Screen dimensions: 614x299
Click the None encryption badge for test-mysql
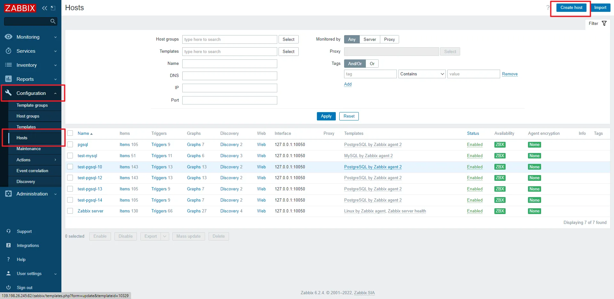coord(534,156)
